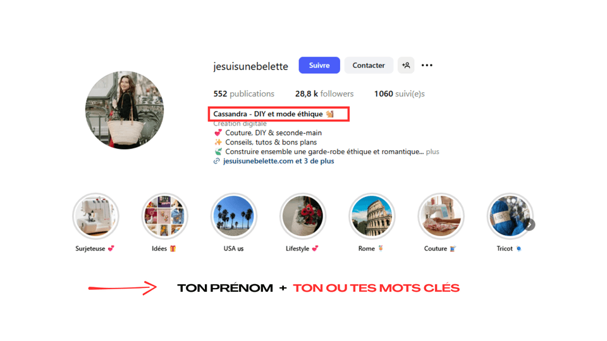Click the link chain icon in bio
Viewport: 607px width, 341px height.
coord(216,161)
